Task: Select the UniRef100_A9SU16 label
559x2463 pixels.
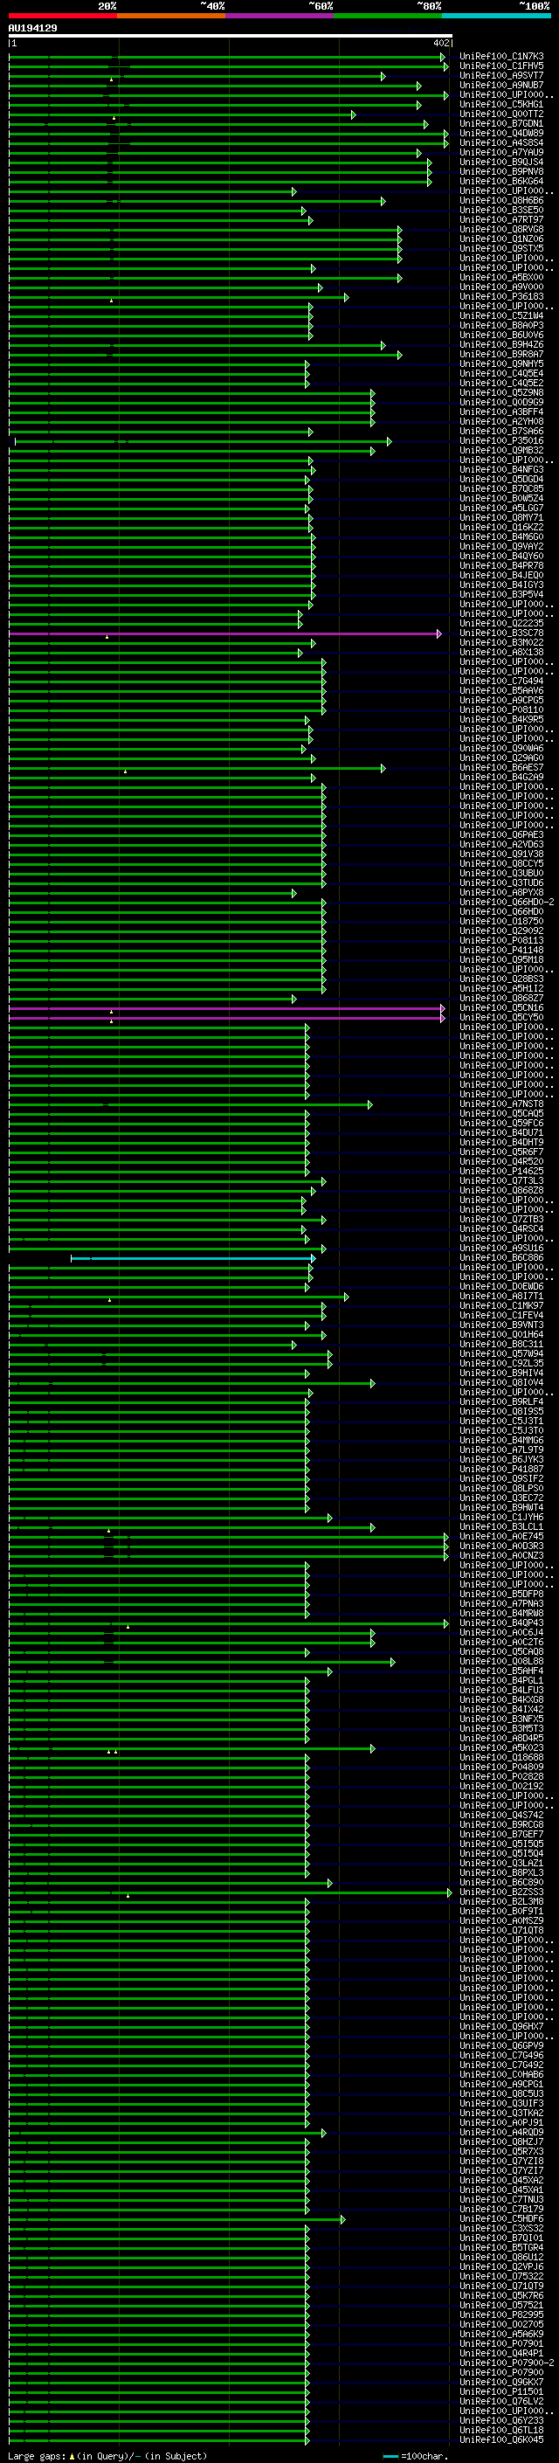Action: [501, 1248]
